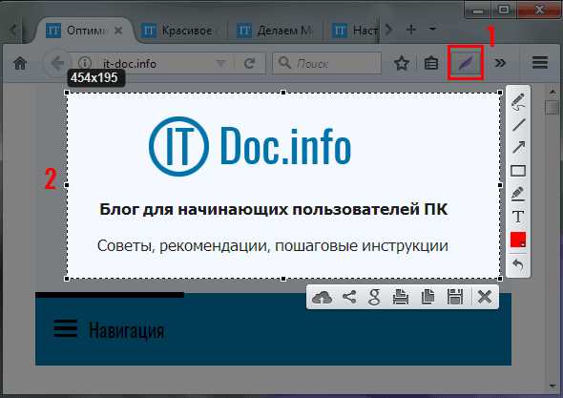Minimize the browser window
The width and height of the screenshot is (563, 398).
(477, 10)
